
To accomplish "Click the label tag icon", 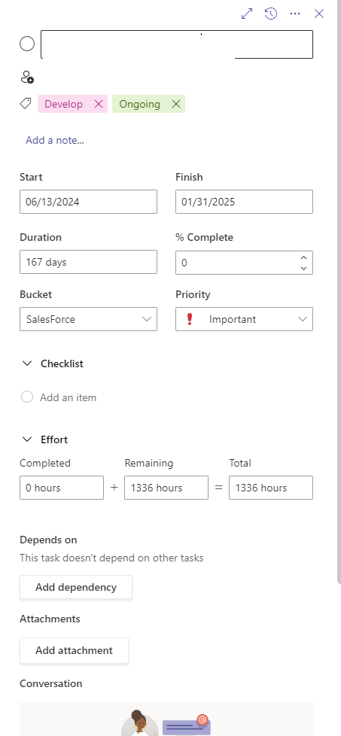I will [26, 103].
